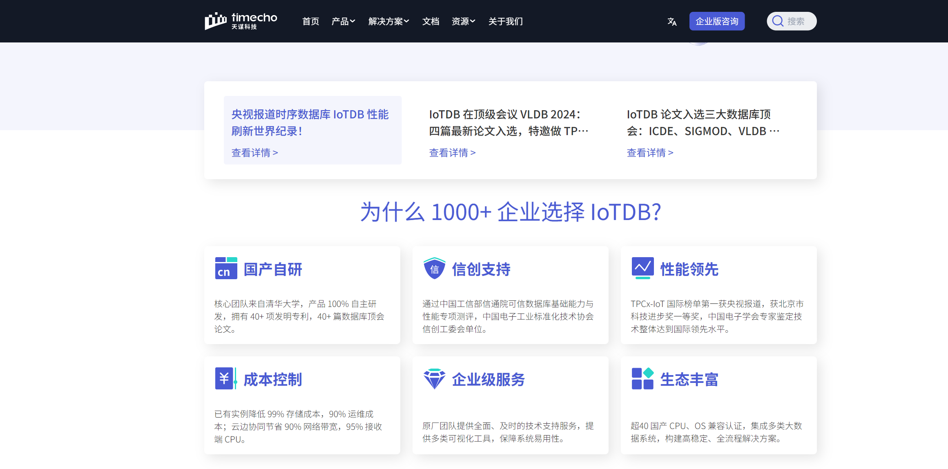Expand the 资源 dropdown menu
Viewport: 948px width, 469px height.
(x=463, y=21)
